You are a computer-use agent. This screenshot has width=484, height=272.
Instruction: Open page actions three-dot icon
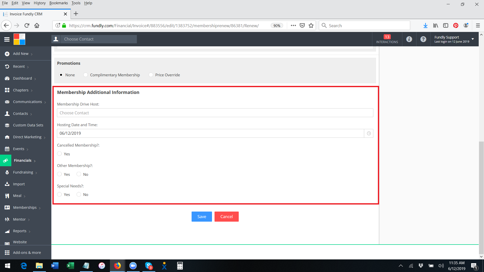click(x=293, y=25)
